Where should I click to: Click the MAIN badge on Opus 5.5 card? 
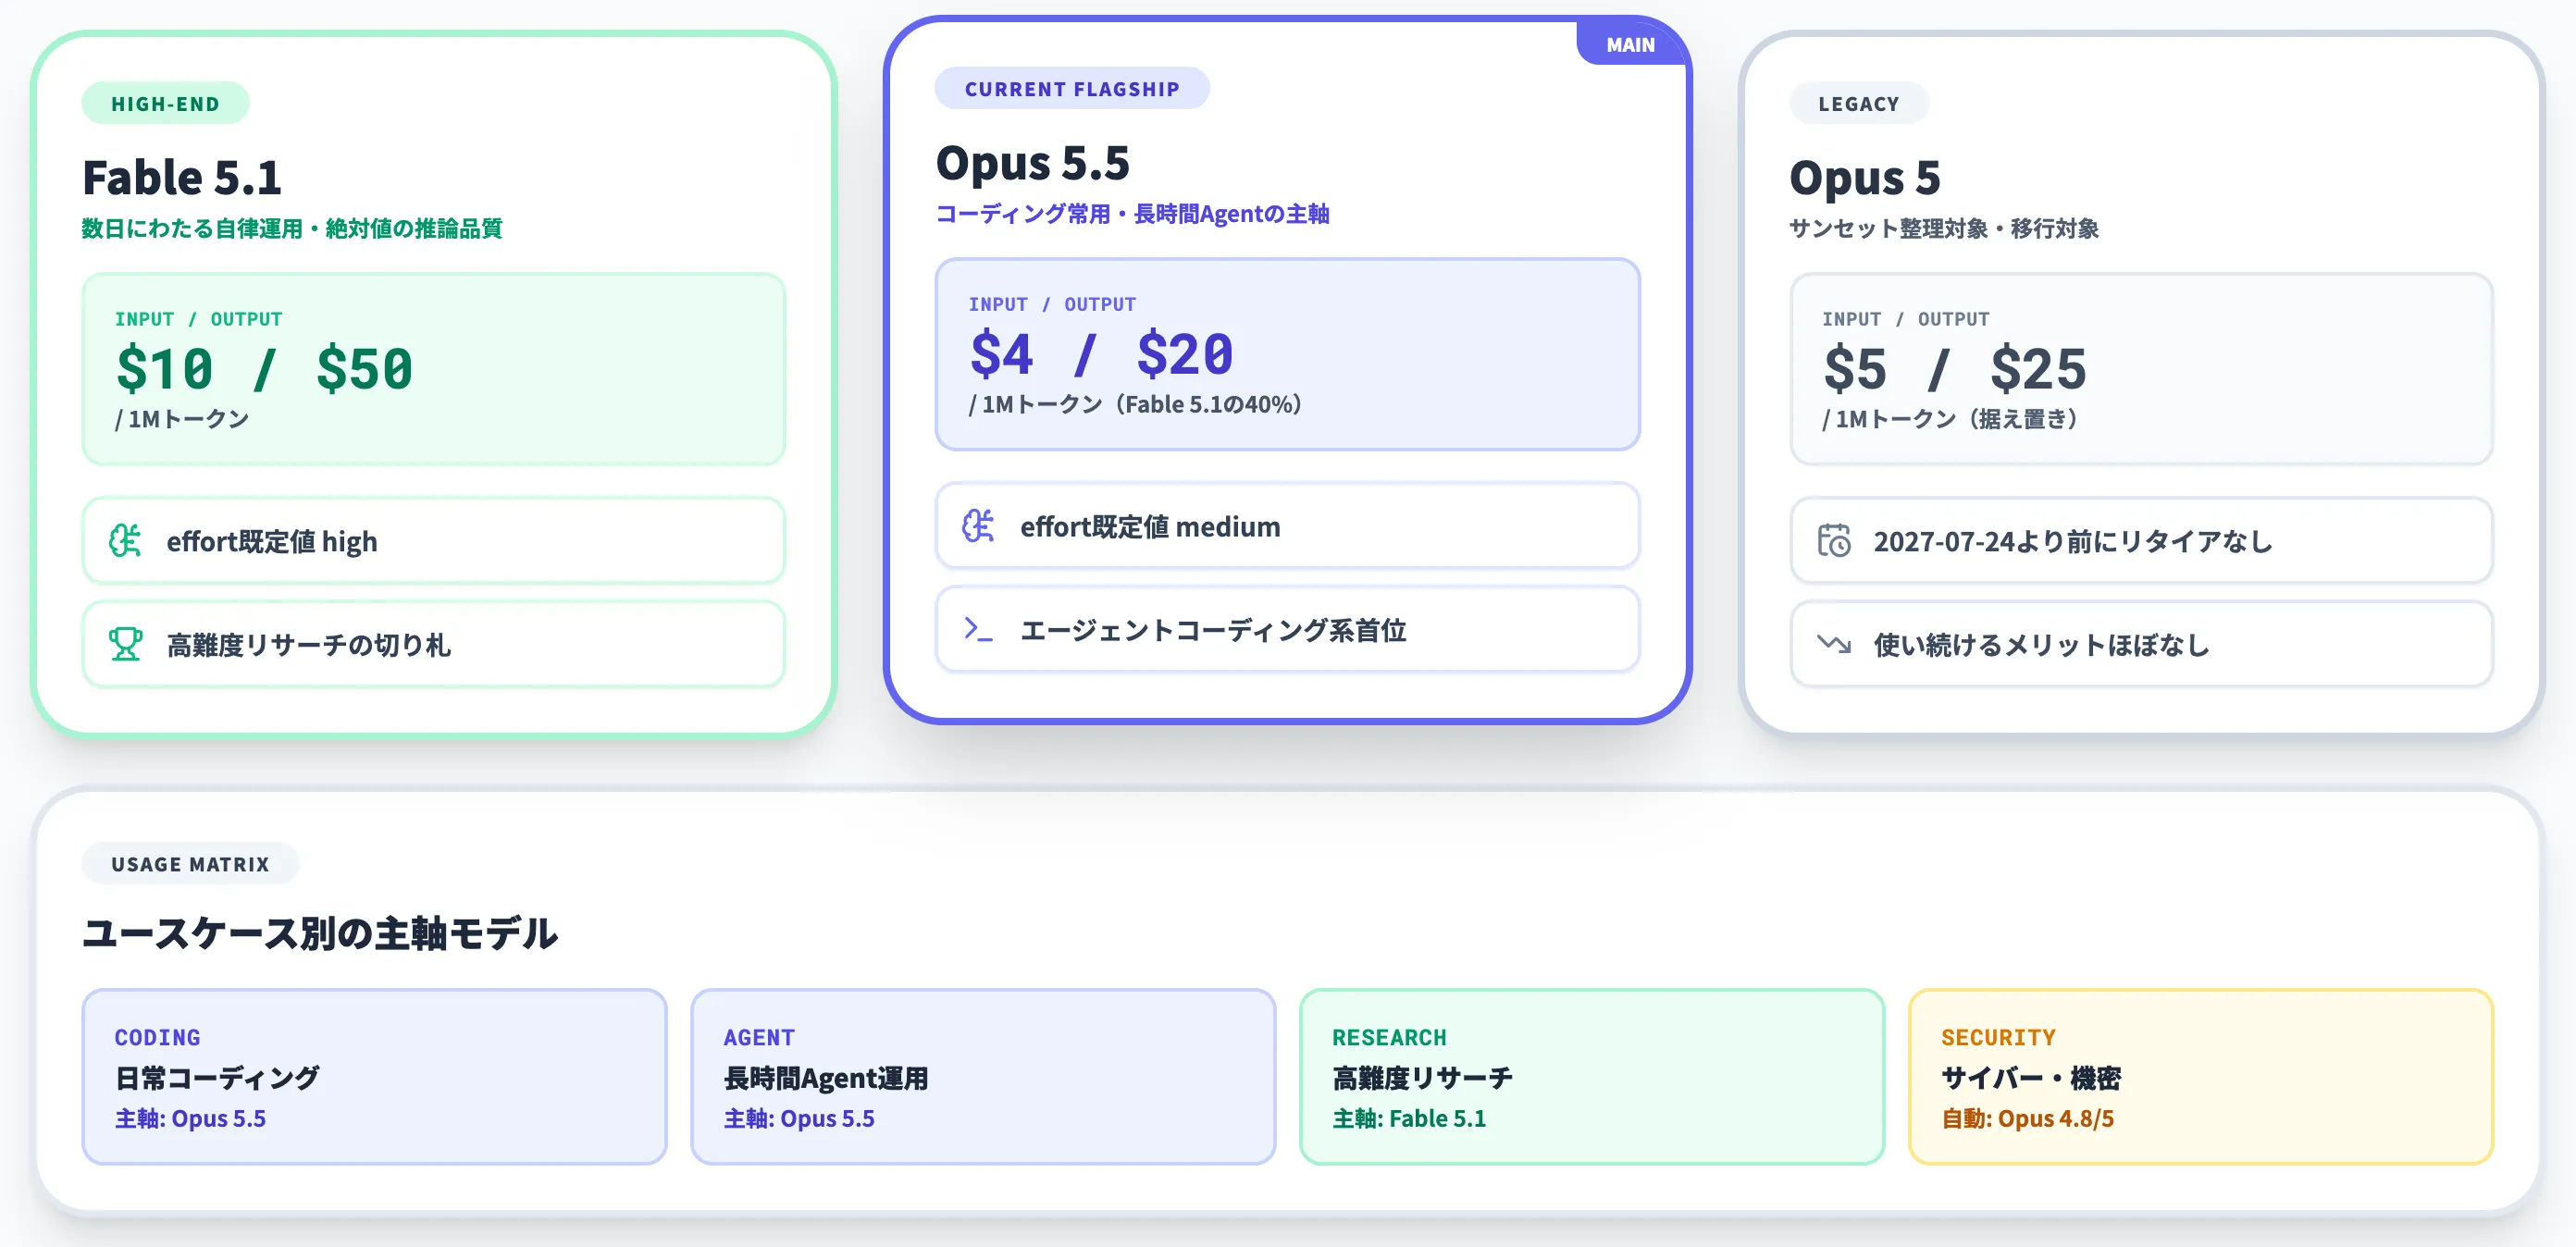click(x=1630, y=44)
